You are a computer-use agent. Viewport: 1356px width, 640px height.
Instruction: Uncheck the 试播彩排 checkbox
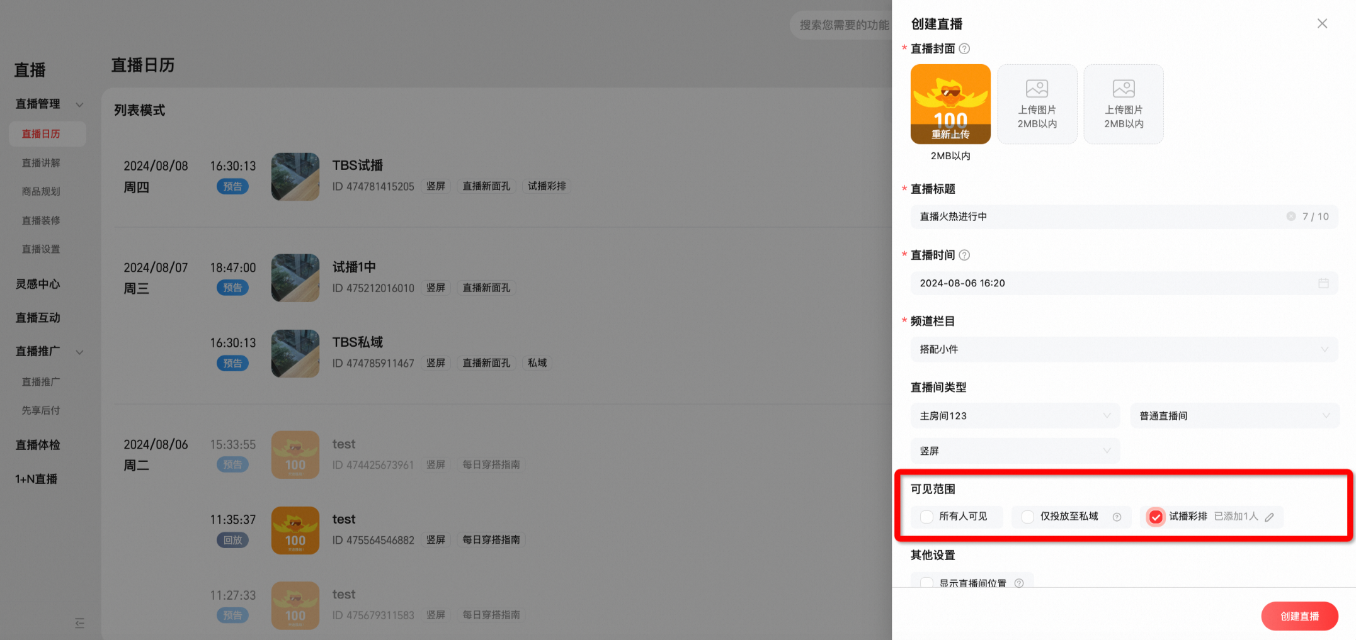pos(1156,517)
